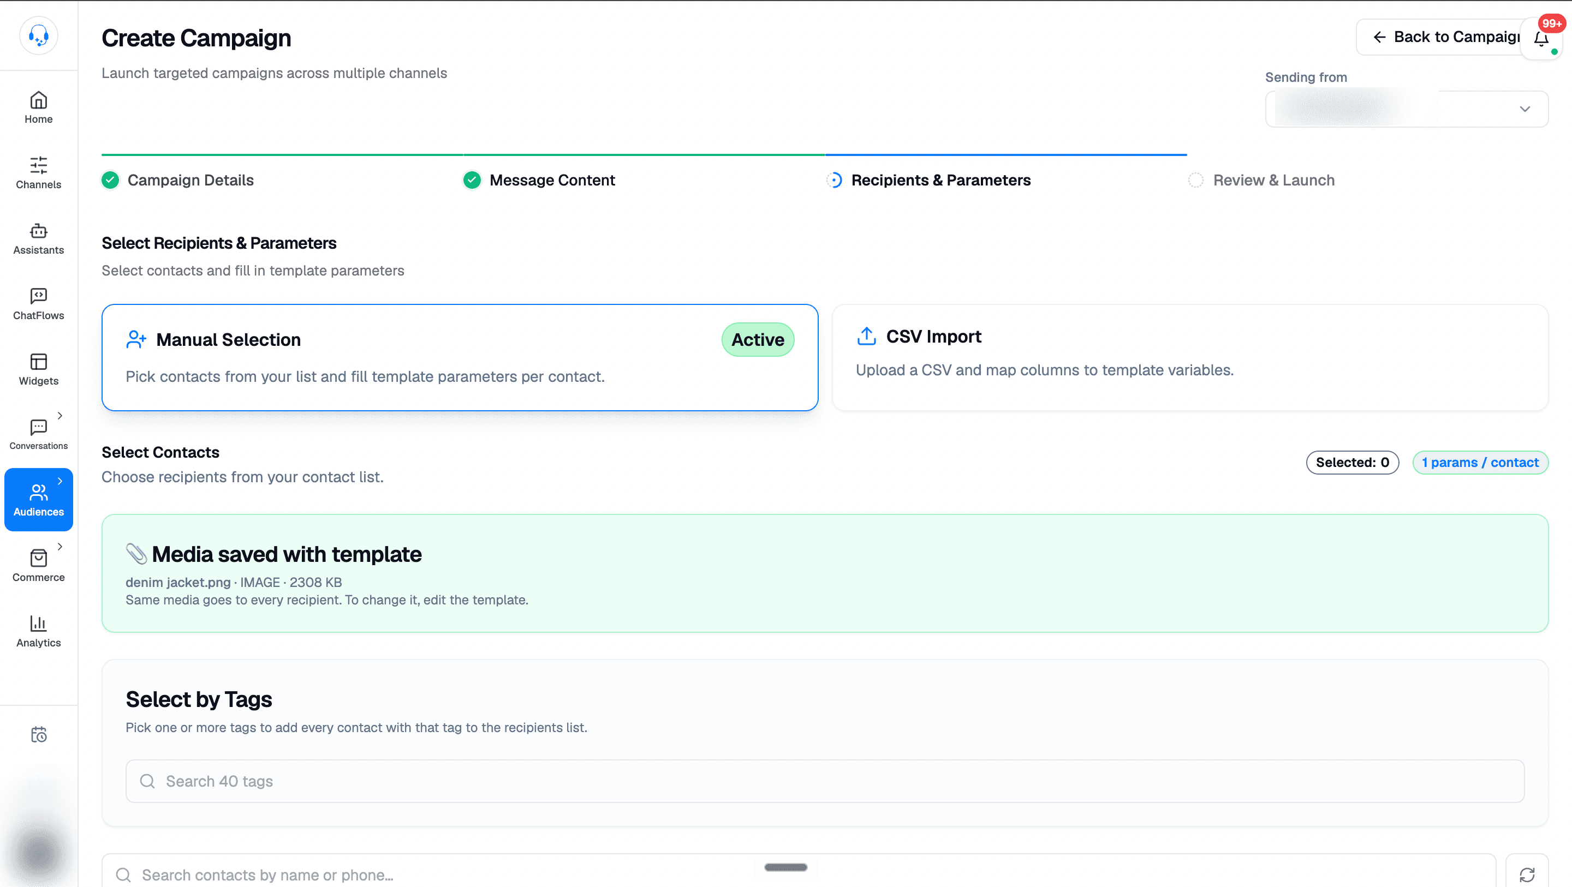
Task: Open the Widgets section
Action: pos(38,369)
